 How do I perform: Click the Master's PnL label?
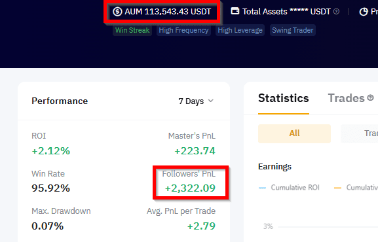tap(192, 136)
